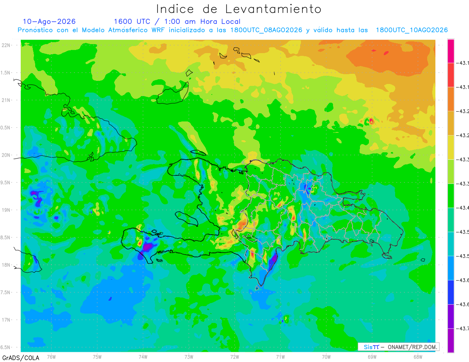Click the "8.5N" latitude label
Image resolution: width=469 pixels, height=362 pixels.
click(x=5, y=237)
